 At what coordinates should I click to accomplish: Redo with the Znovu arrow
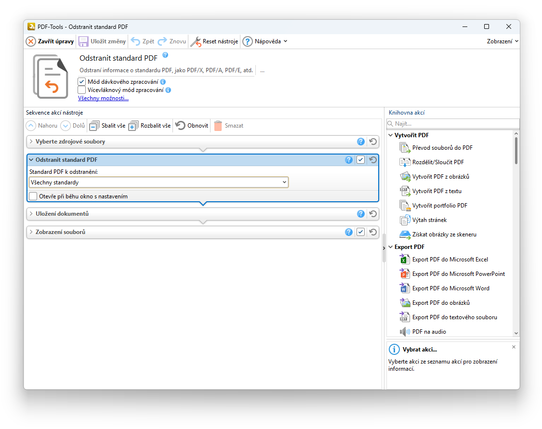click(162, 41)
